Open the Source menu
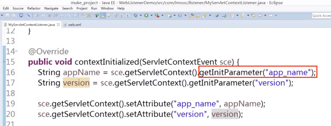 coord(18,8)
